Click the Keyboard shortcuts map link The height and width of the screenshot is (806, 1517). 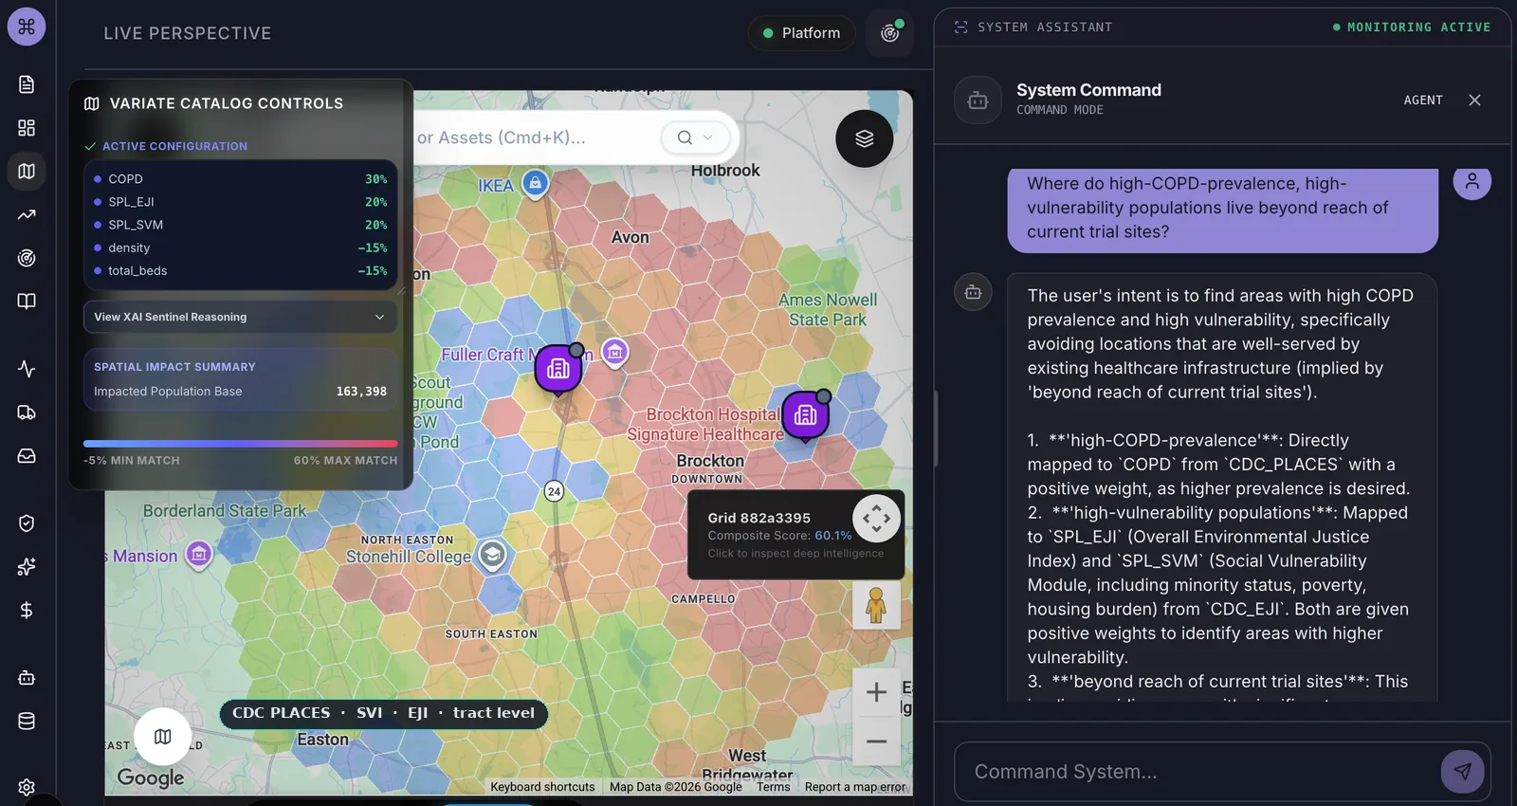click(542, 787)
